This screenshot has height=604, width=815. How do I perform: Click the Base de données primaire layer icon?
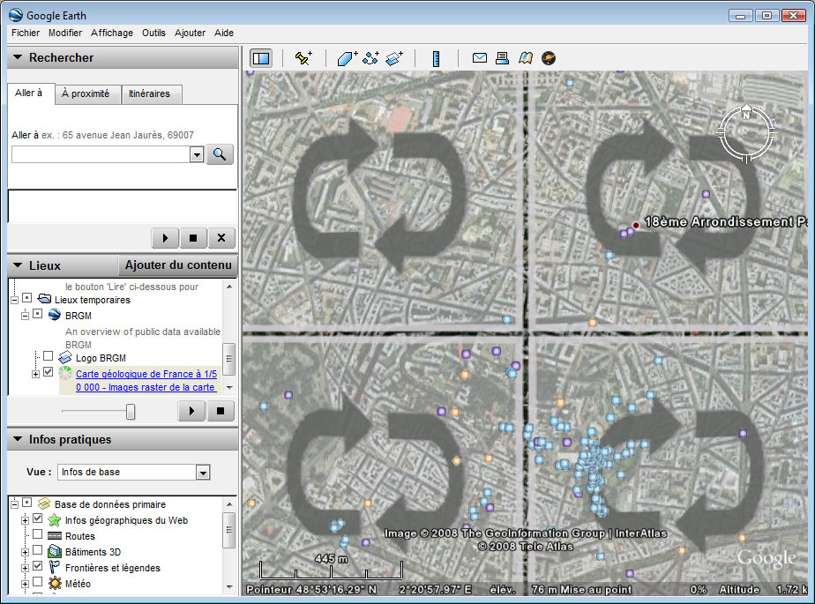pos(45,503)
